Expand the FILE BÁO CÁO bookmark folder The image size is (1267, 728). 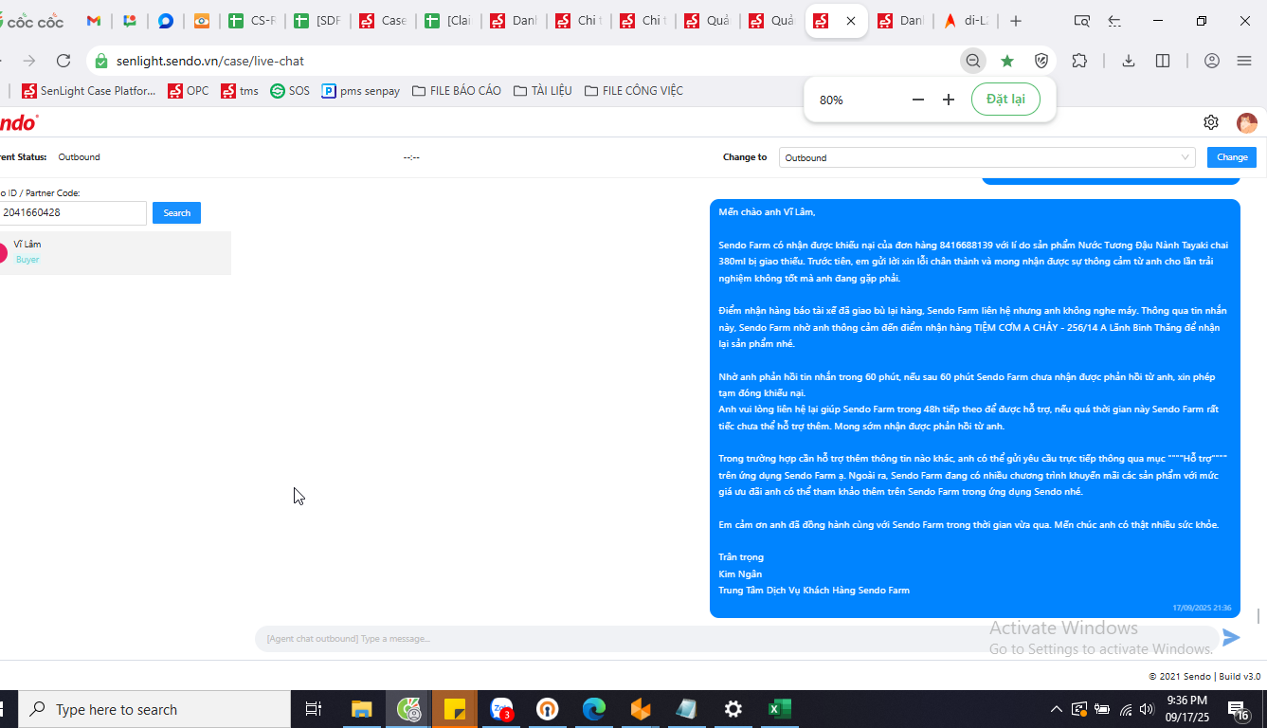coord(457,91)
